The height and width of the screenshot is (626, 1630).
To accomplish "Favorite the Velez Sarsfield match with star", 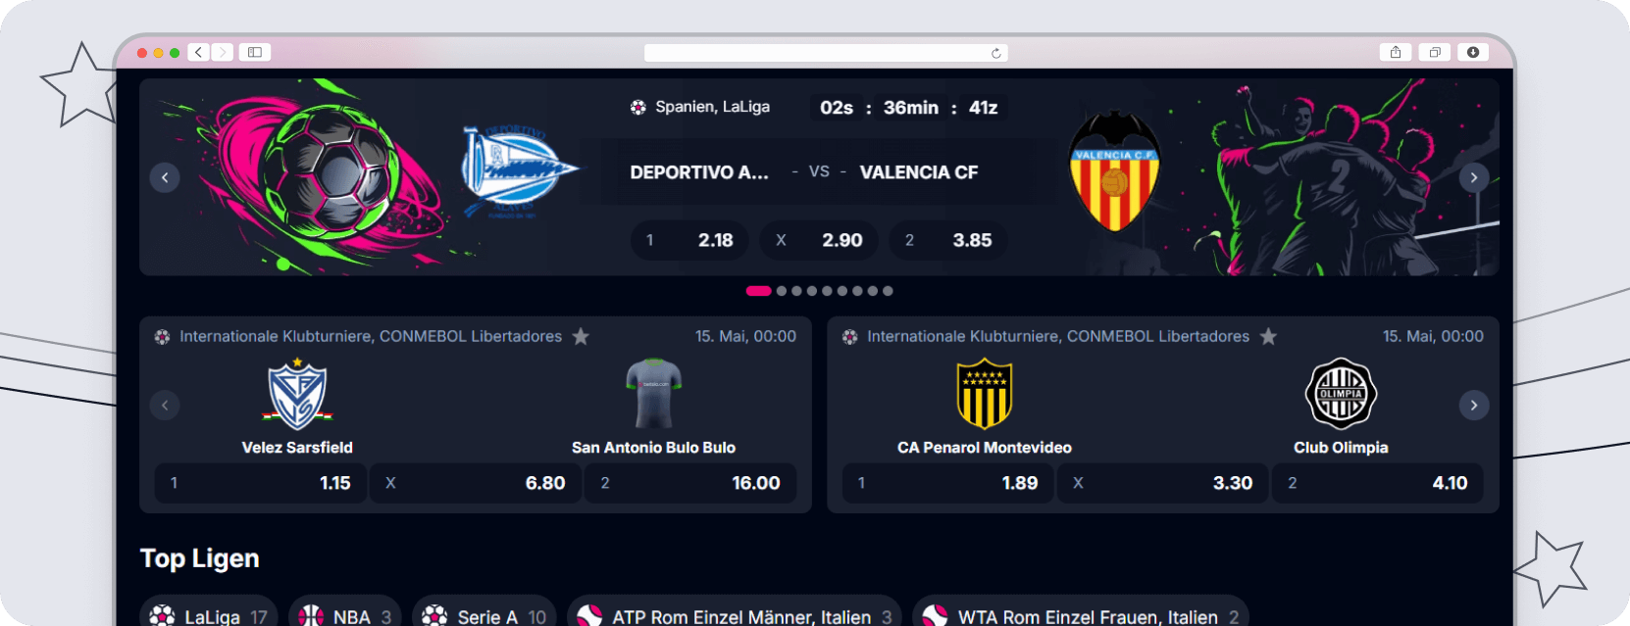I will [581, 336].
